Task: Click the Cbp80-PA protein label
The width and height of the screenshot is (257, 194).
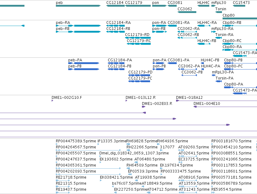Action: [x=233, y=84]
